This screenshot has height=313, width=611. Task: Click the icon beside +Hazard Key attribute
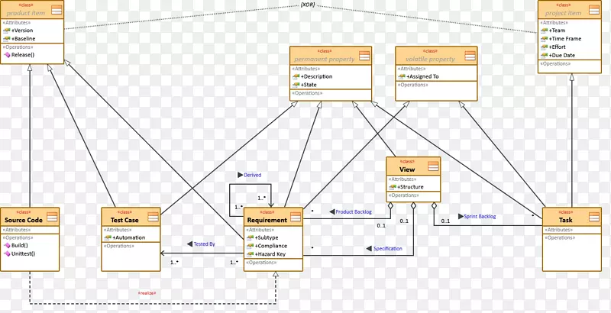click(x=250, y=254)
